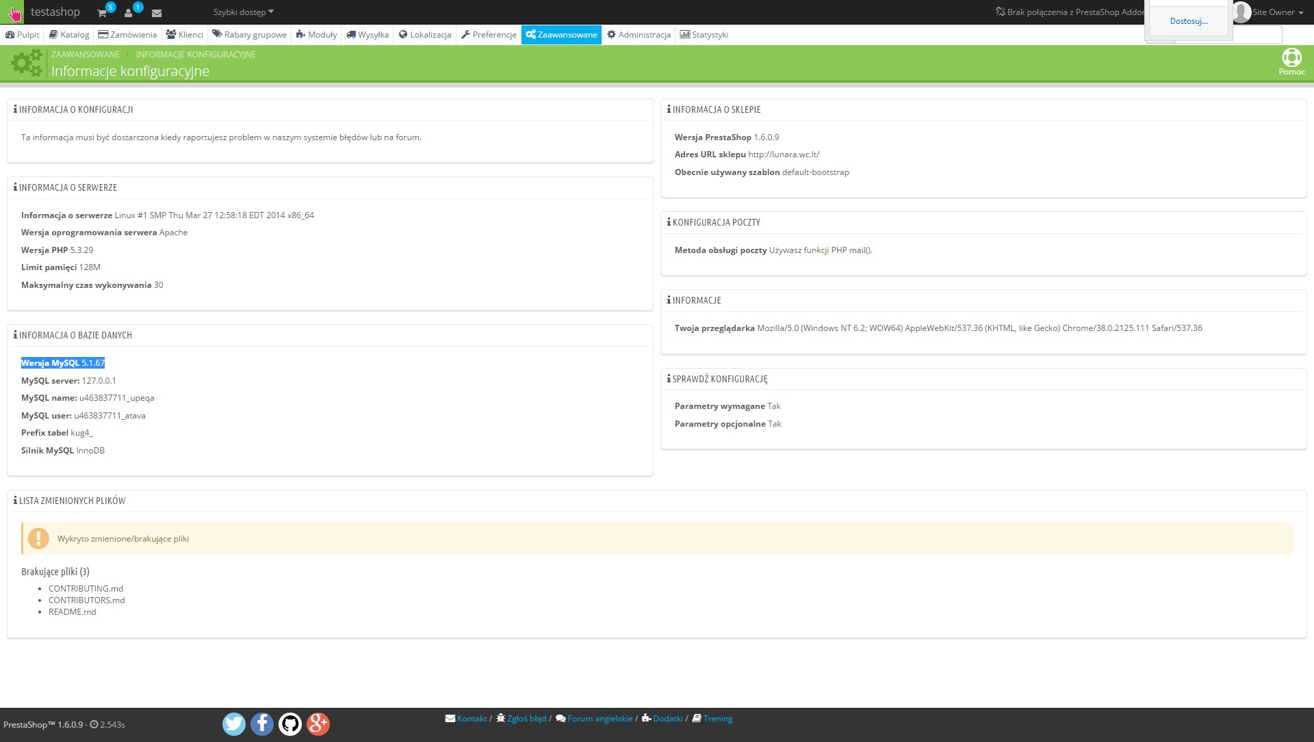Open Katalog menu
Viewport: 1314px width, 742px height.
(x=69, y=35)
